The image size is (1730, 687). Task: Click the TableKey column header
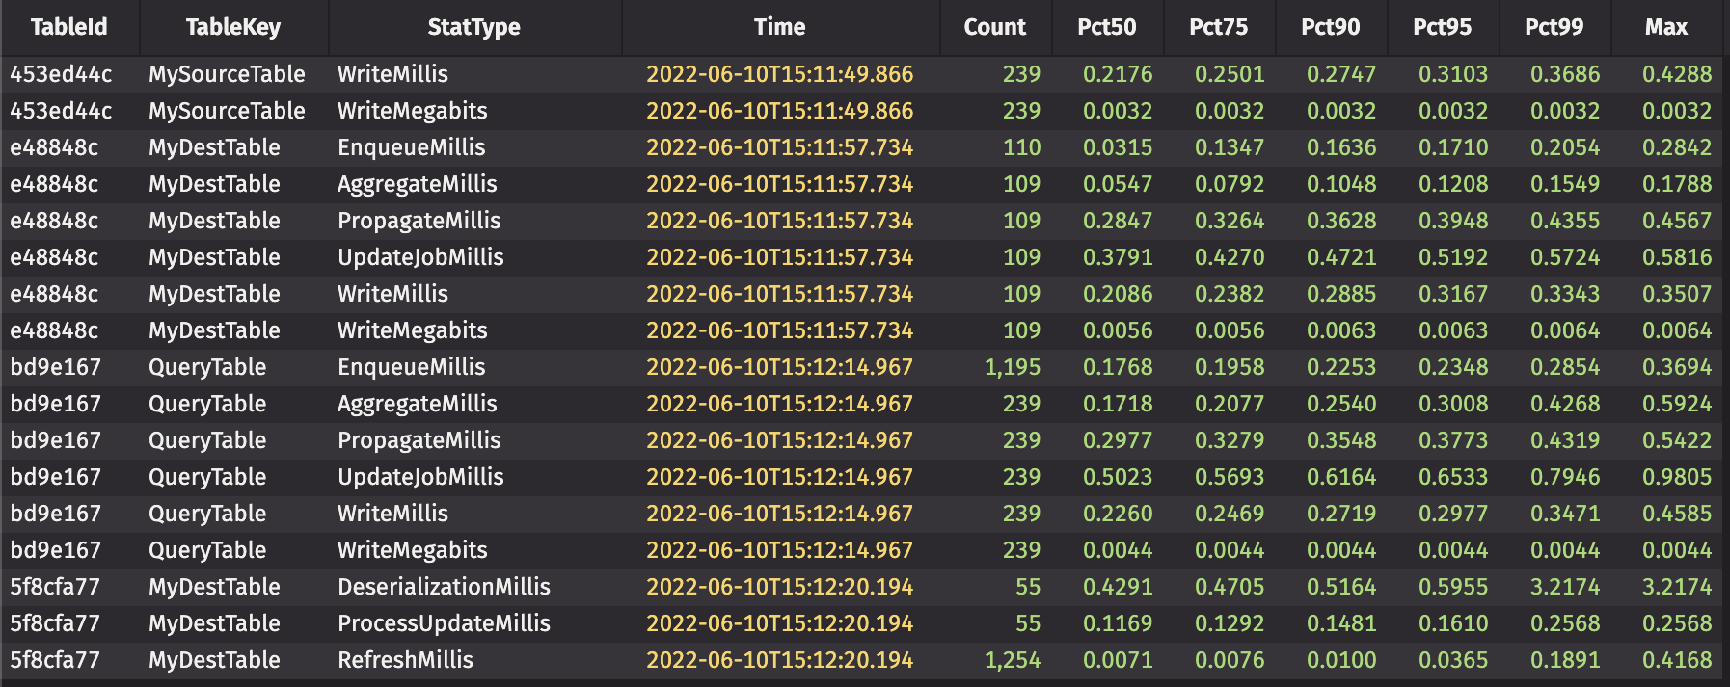tap(233, 27)
